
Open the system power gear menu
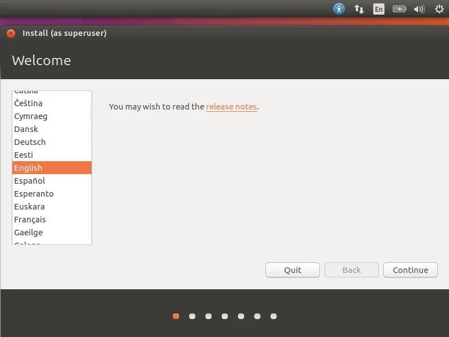pos(439,9)
